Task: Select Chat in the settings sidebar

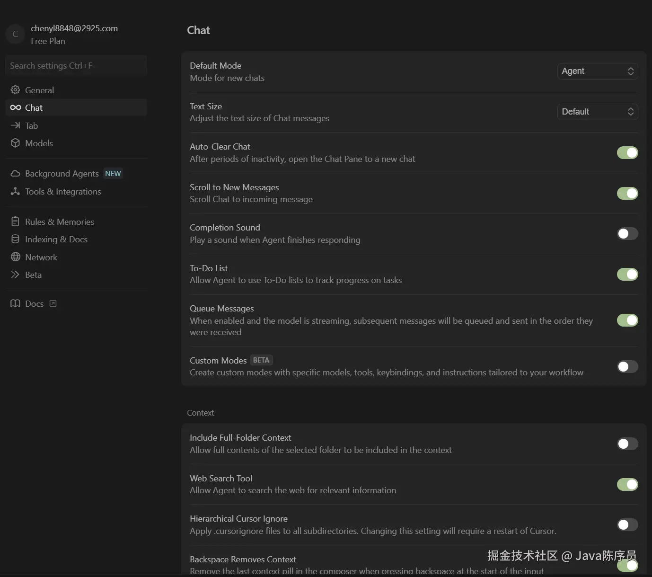Action: click(34, 107)
